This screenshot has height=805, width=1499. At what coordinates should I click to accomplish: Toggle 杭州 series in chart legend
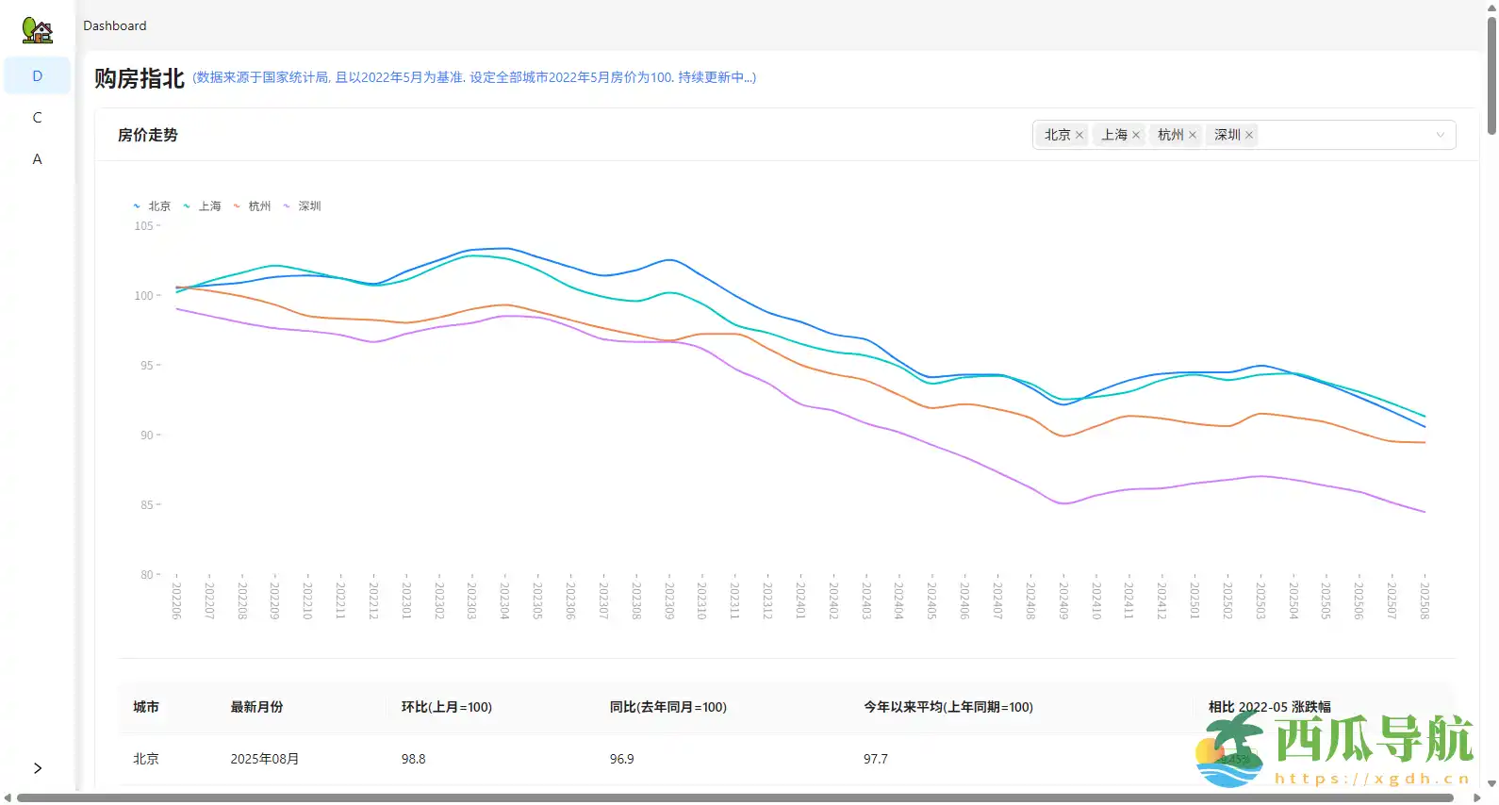pyautogui.click(x=253, y=206)
